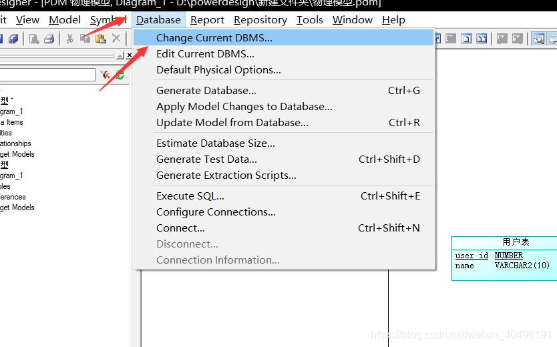
Task: Click the Paste clipboard icon
Action: pyautogui.click(x=101, y=38)
